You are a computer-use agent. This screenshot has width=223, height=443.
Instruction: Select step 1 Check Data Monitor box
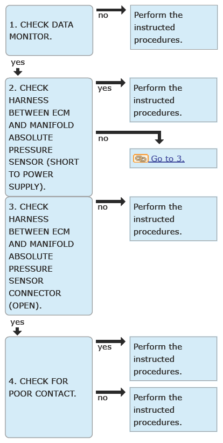49,30
